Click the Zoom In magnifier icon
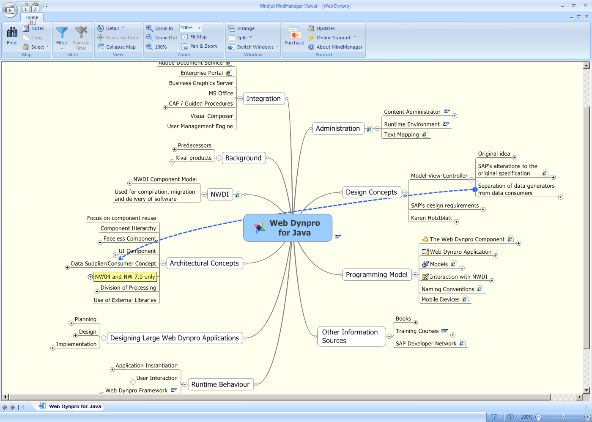 coord(150,28)
